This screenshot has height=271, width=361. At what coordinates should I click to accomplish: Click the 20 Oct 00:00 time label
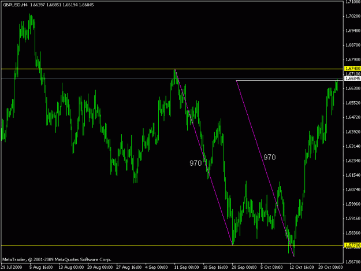click(x=330, y=268)
